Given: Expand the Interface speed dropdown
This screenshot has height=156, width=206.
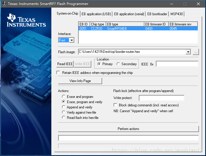Looking at the screenshot, I should tap(72, 40).
